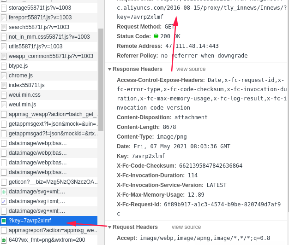This screenshot has width=289, height=245.
Task: Open getappmsgad?f=json&mockid request
Action: click(x=49, y=134)
